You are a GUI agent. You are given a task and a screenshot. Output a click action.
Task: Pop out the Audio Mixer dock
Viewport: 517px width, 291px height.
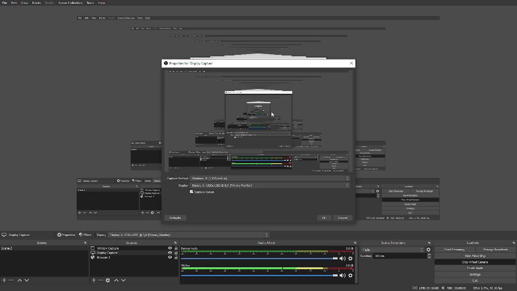point(355,243)
